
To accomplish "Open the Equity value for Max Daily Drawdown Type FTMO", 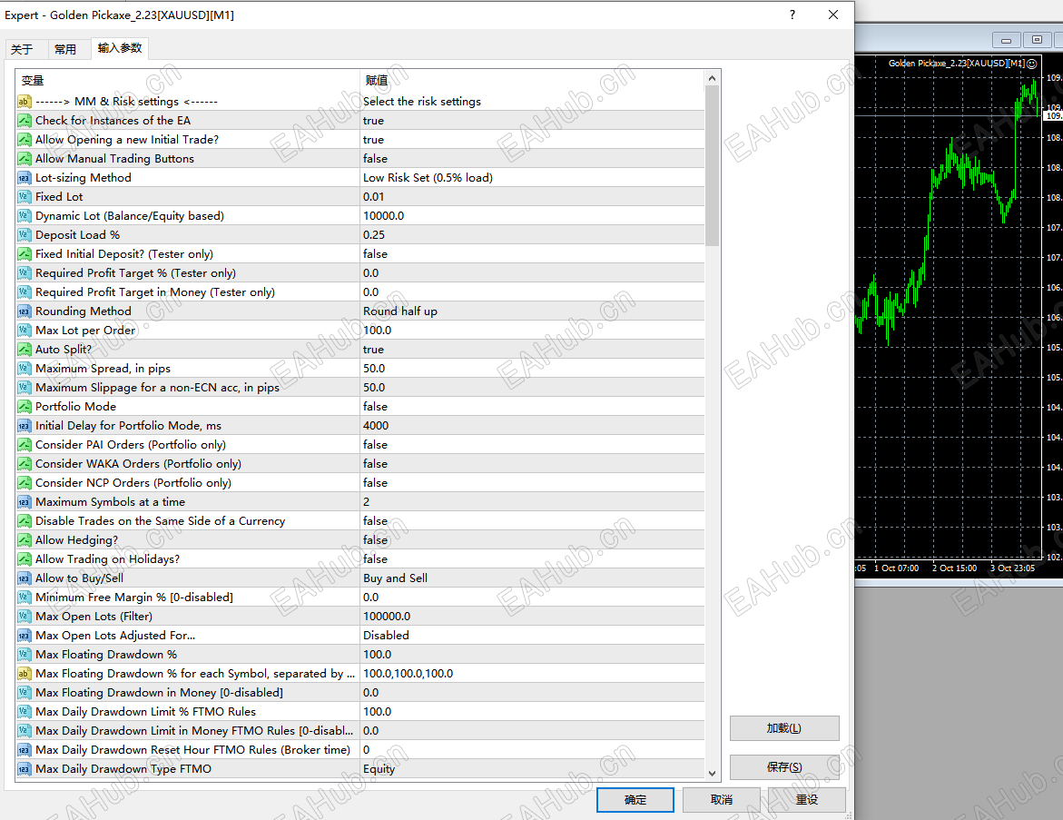I will tap(532, 769).
